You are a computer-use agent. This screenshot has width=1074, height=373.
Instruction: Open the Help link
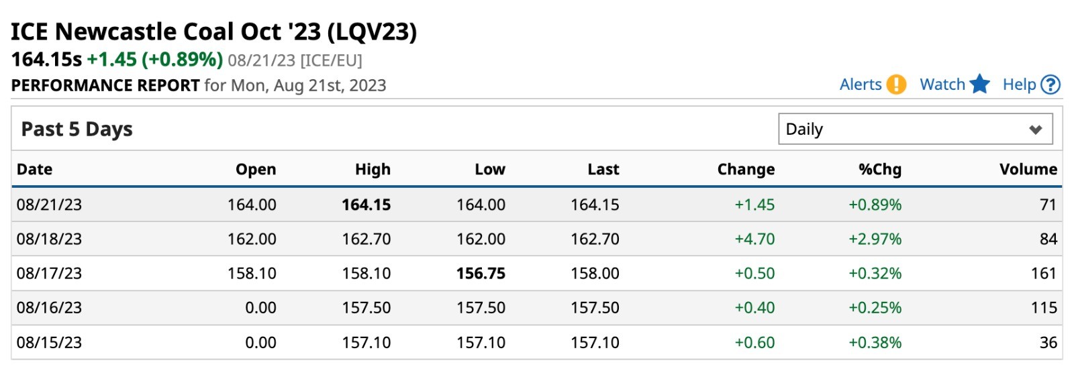point(1020,85)
